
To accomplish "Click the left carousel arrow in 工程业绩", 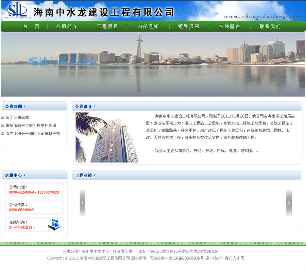I will click(82, 202).
